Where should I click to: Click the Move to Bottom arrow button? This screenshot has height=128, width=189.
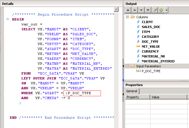tap(148, 10)
